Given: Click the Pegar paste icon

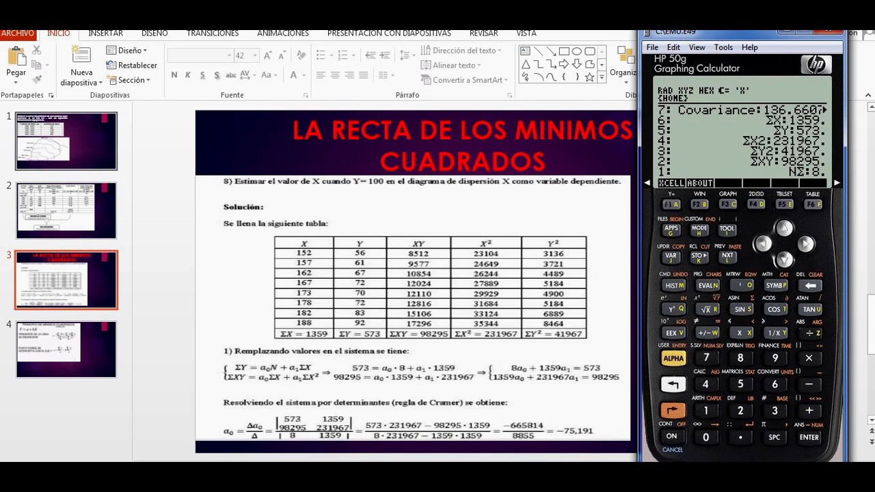Looking at the screenshot, I should (16, 56).
